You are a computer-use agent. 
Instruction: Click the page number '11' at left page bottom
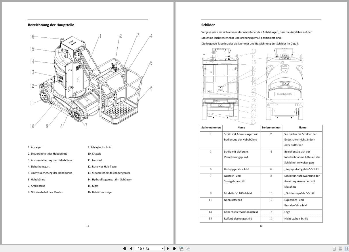tap(87, 226)
